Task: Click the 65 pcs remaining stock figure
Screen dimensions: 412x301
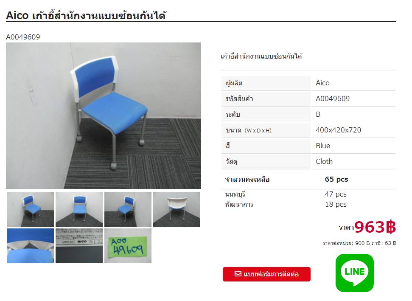Action: 336,179
